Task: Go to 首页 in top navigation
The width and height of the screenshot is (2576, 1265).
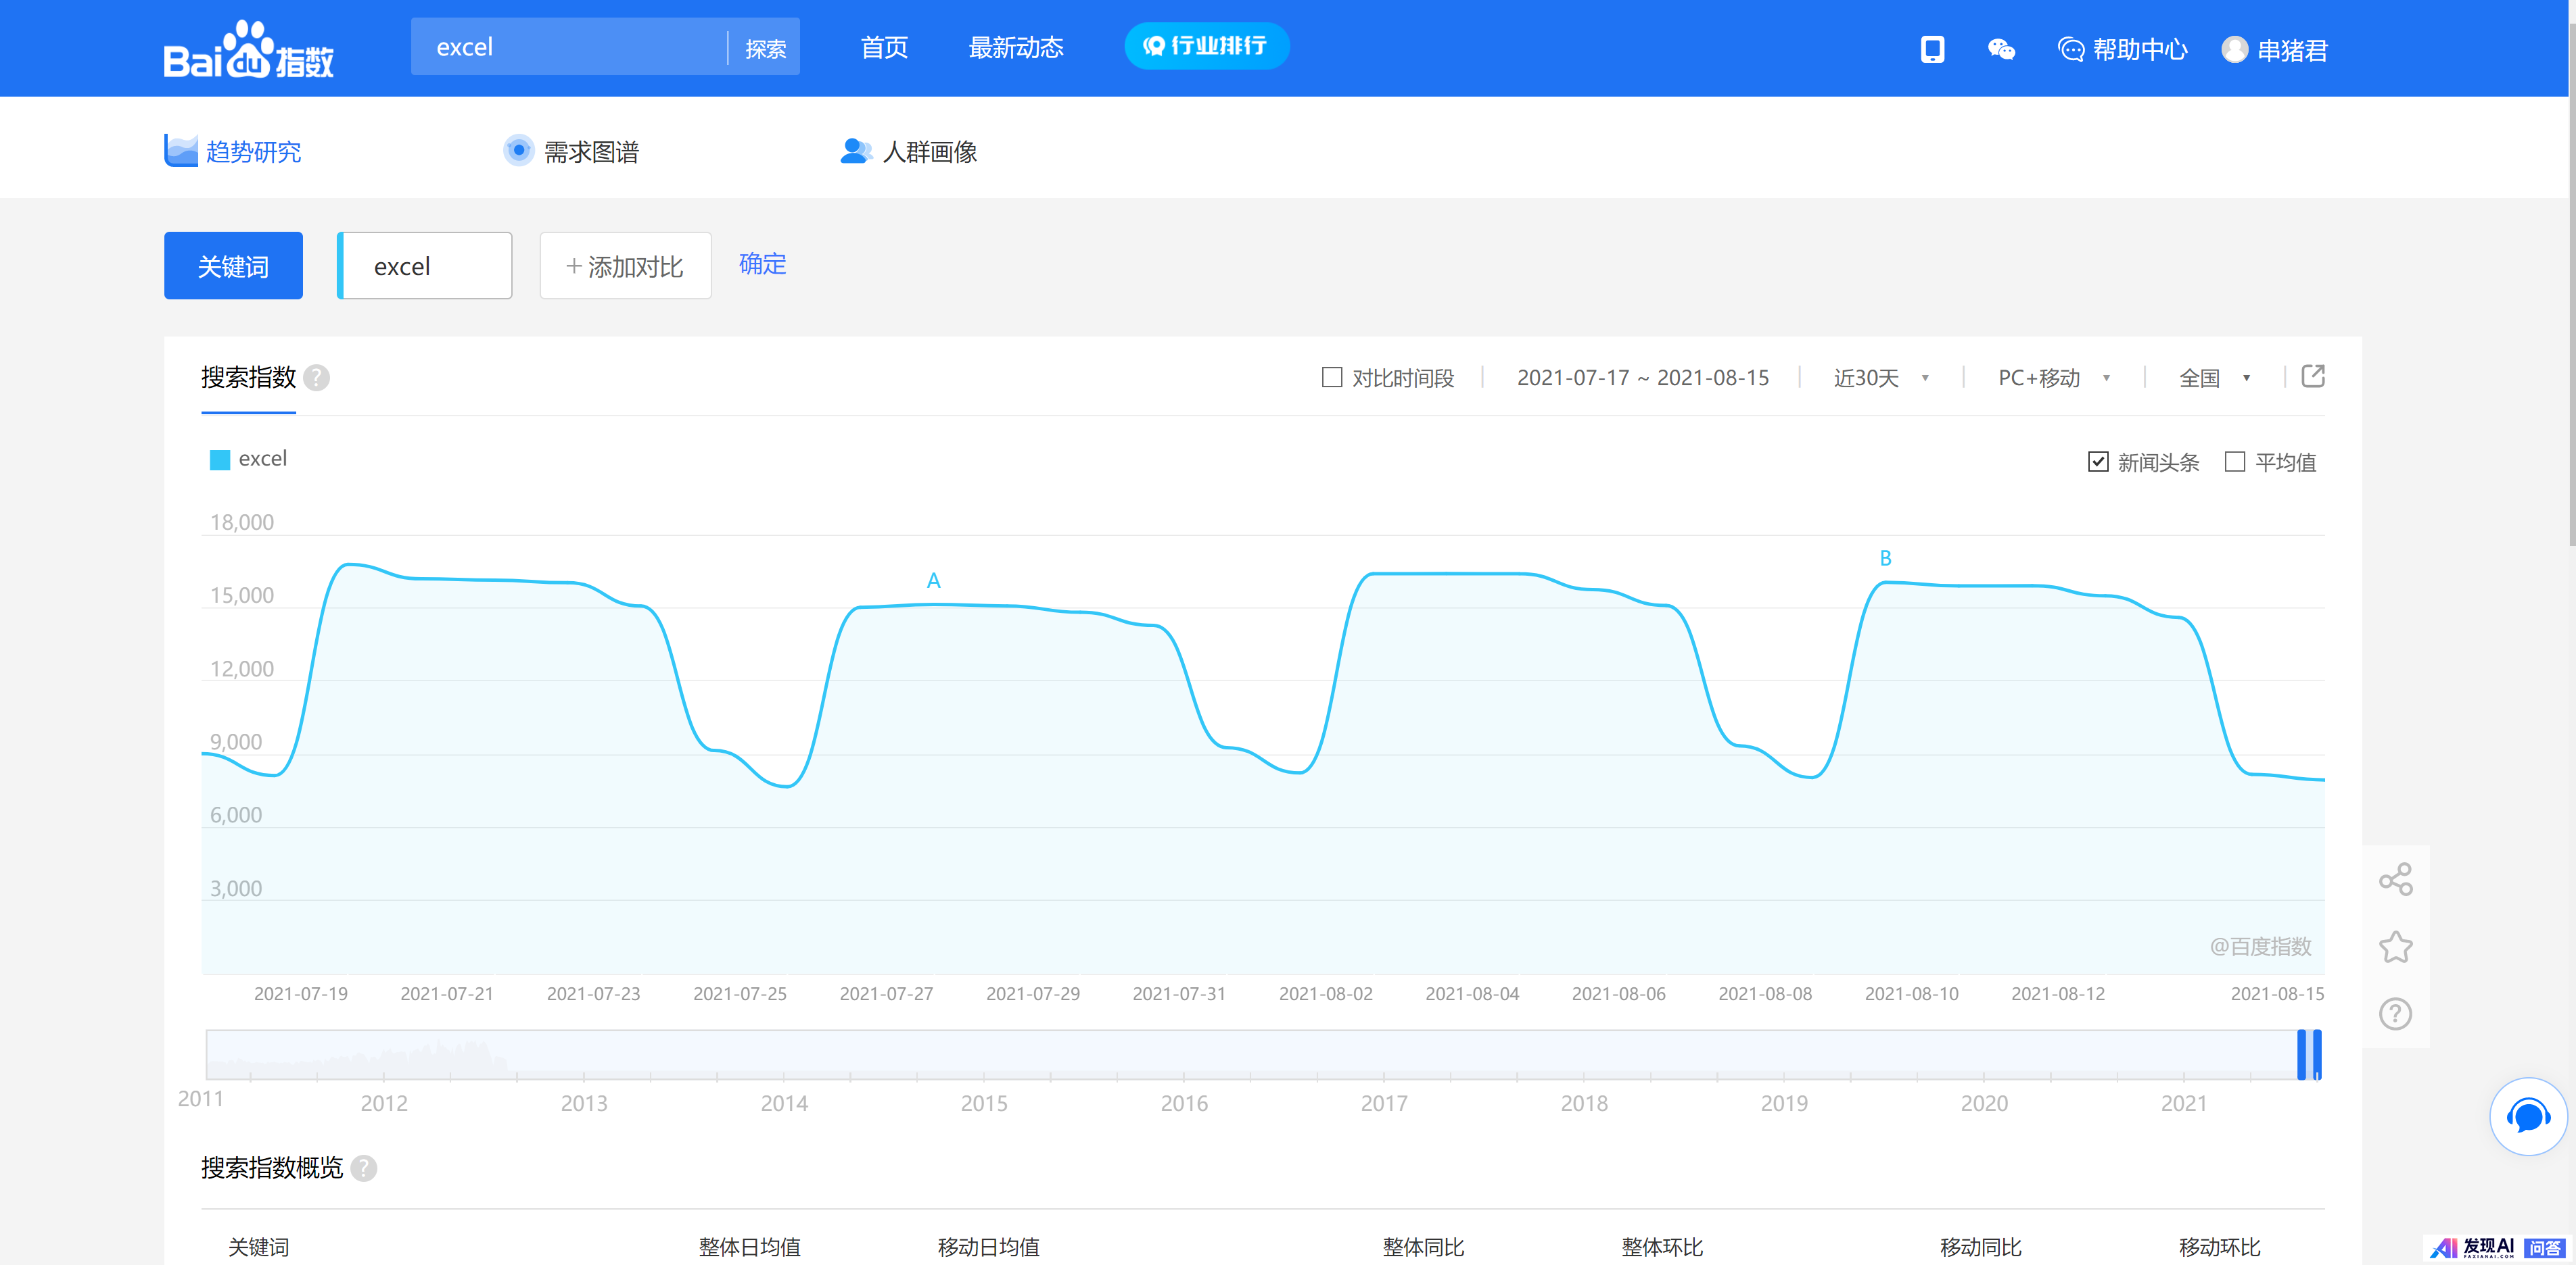Action: click(884, 47)
